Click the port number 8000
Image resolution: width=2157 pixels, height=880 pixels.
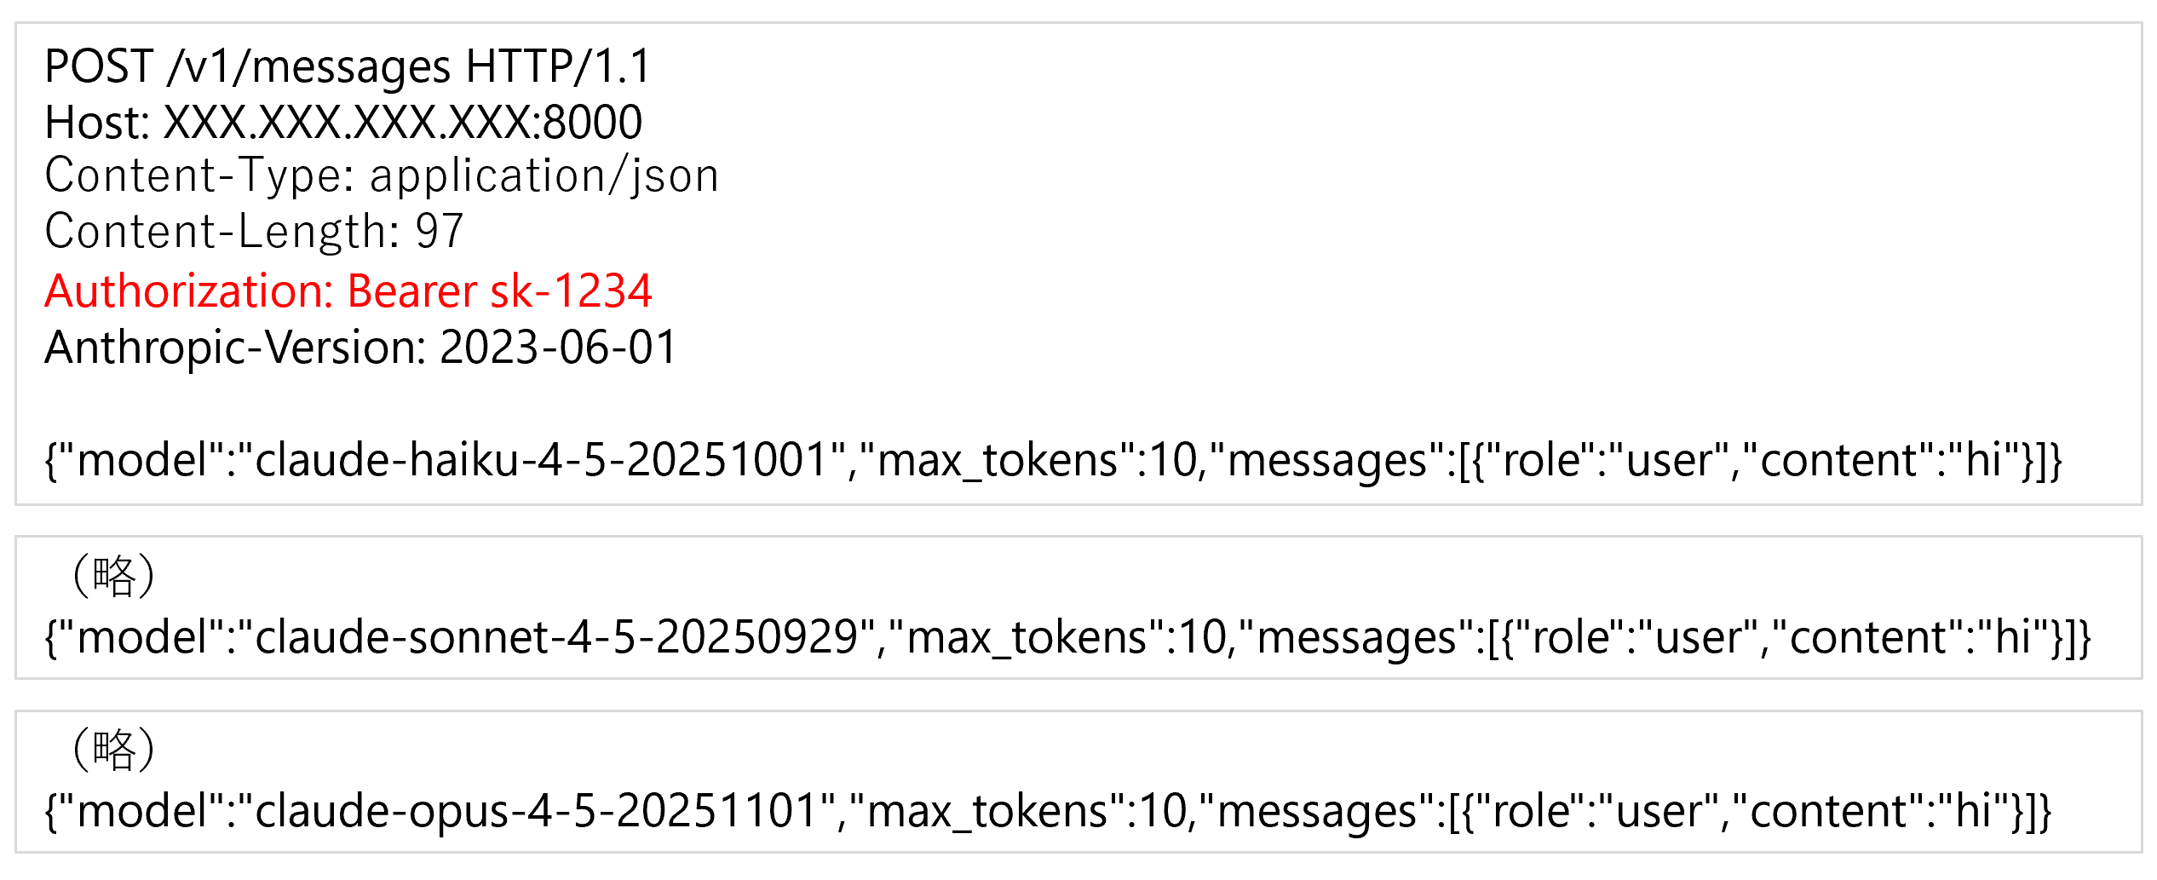[592, 122]
